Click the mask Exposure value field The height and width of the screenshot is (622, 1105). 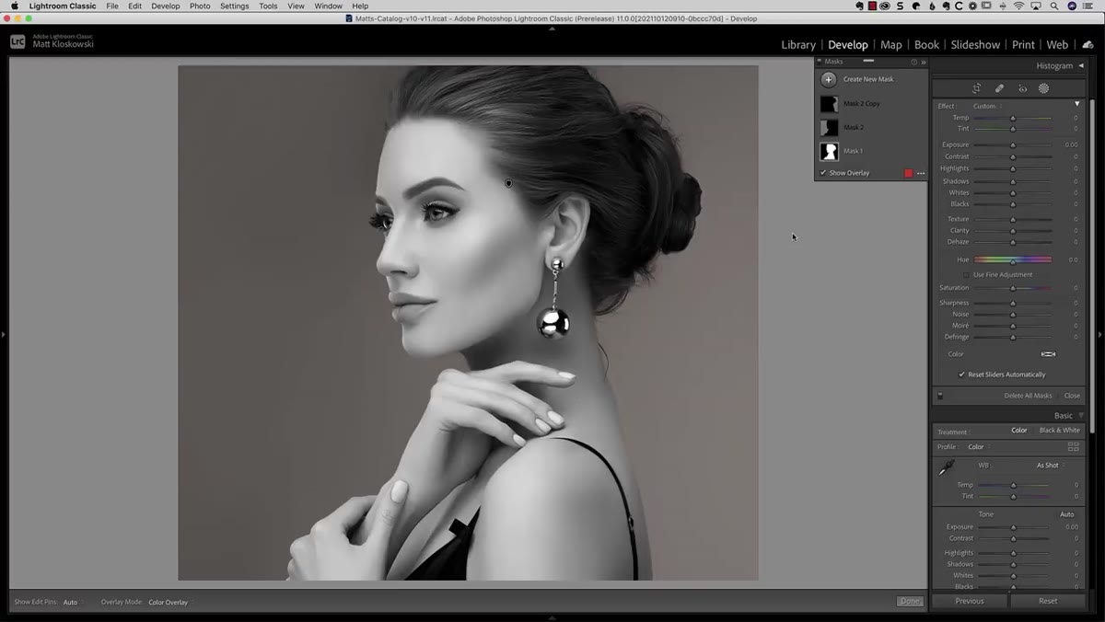click(1071, 145)
